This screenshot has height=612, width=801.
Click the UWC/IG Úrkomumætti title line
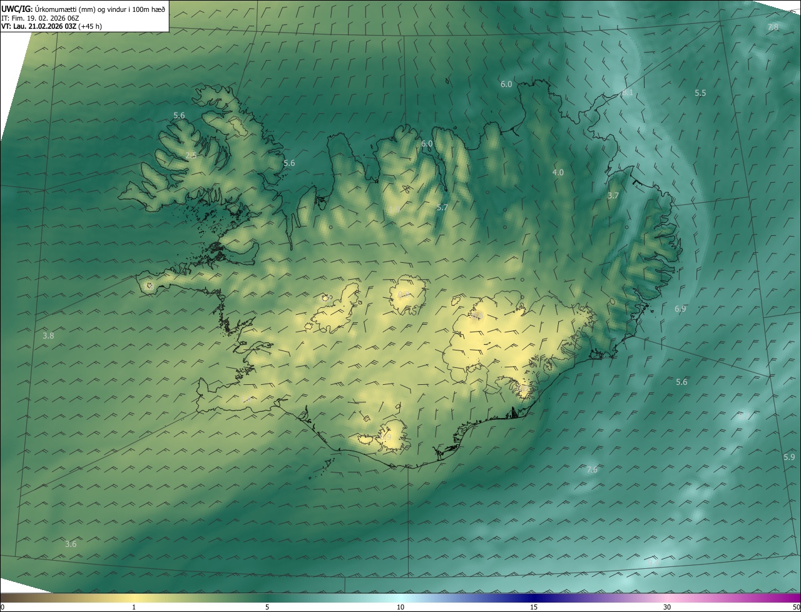tap(83, 8)
